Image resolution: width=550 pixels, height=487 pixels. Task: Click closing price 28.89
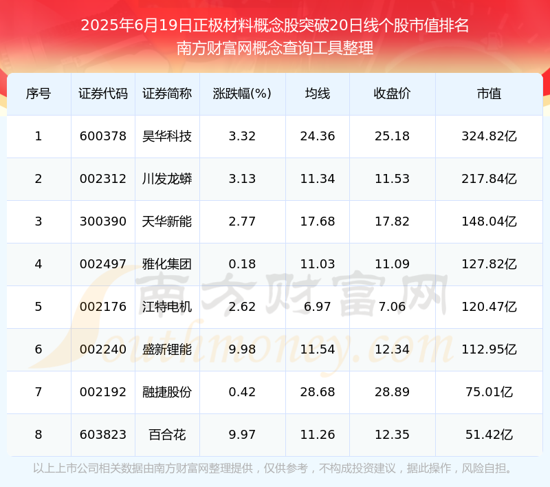click(x=392, y=392)
